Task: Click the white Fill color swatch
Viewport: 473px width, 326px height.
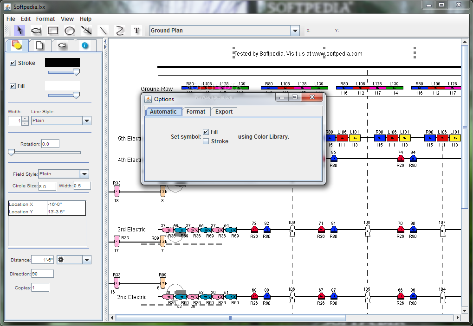Action: (63, 86)
